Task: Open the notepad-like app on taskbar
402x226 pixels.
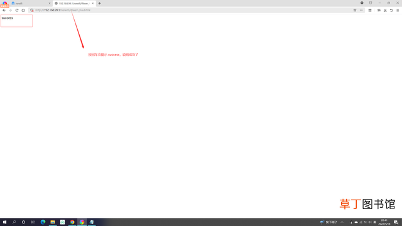Action: click(x=92, y=222)
